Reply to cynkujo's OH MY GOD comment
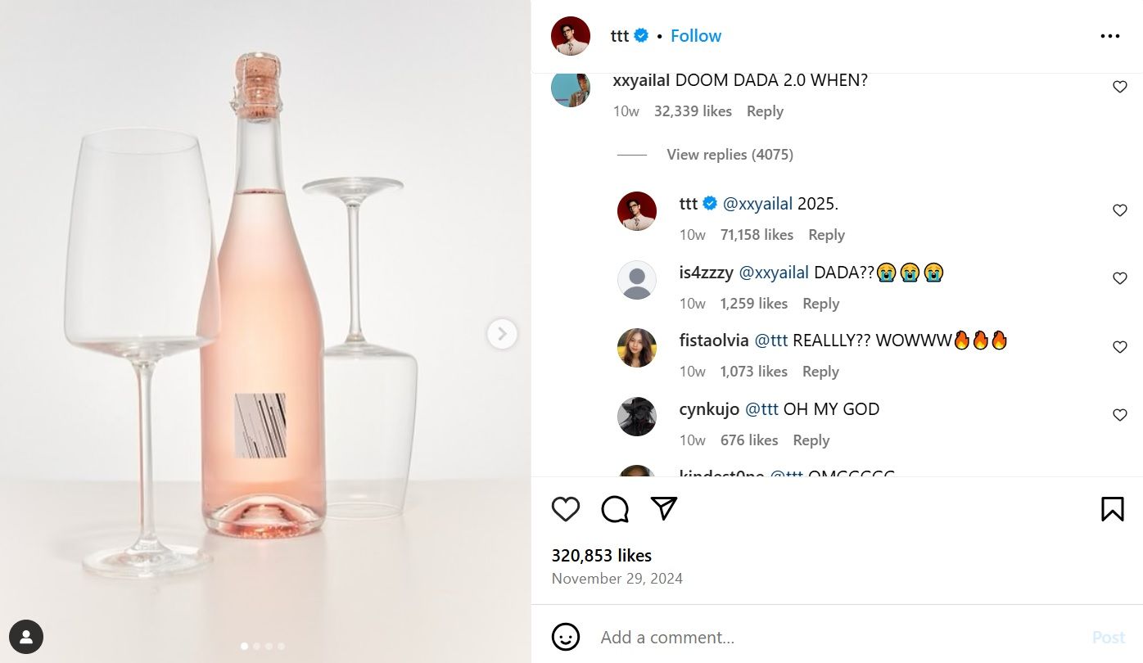This screenshot has width=1143, height=663. click(811, 440)
